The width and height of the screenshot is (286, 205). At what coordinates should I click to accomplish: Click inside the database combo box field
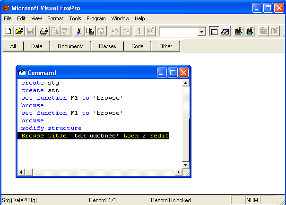coord(179,32)
